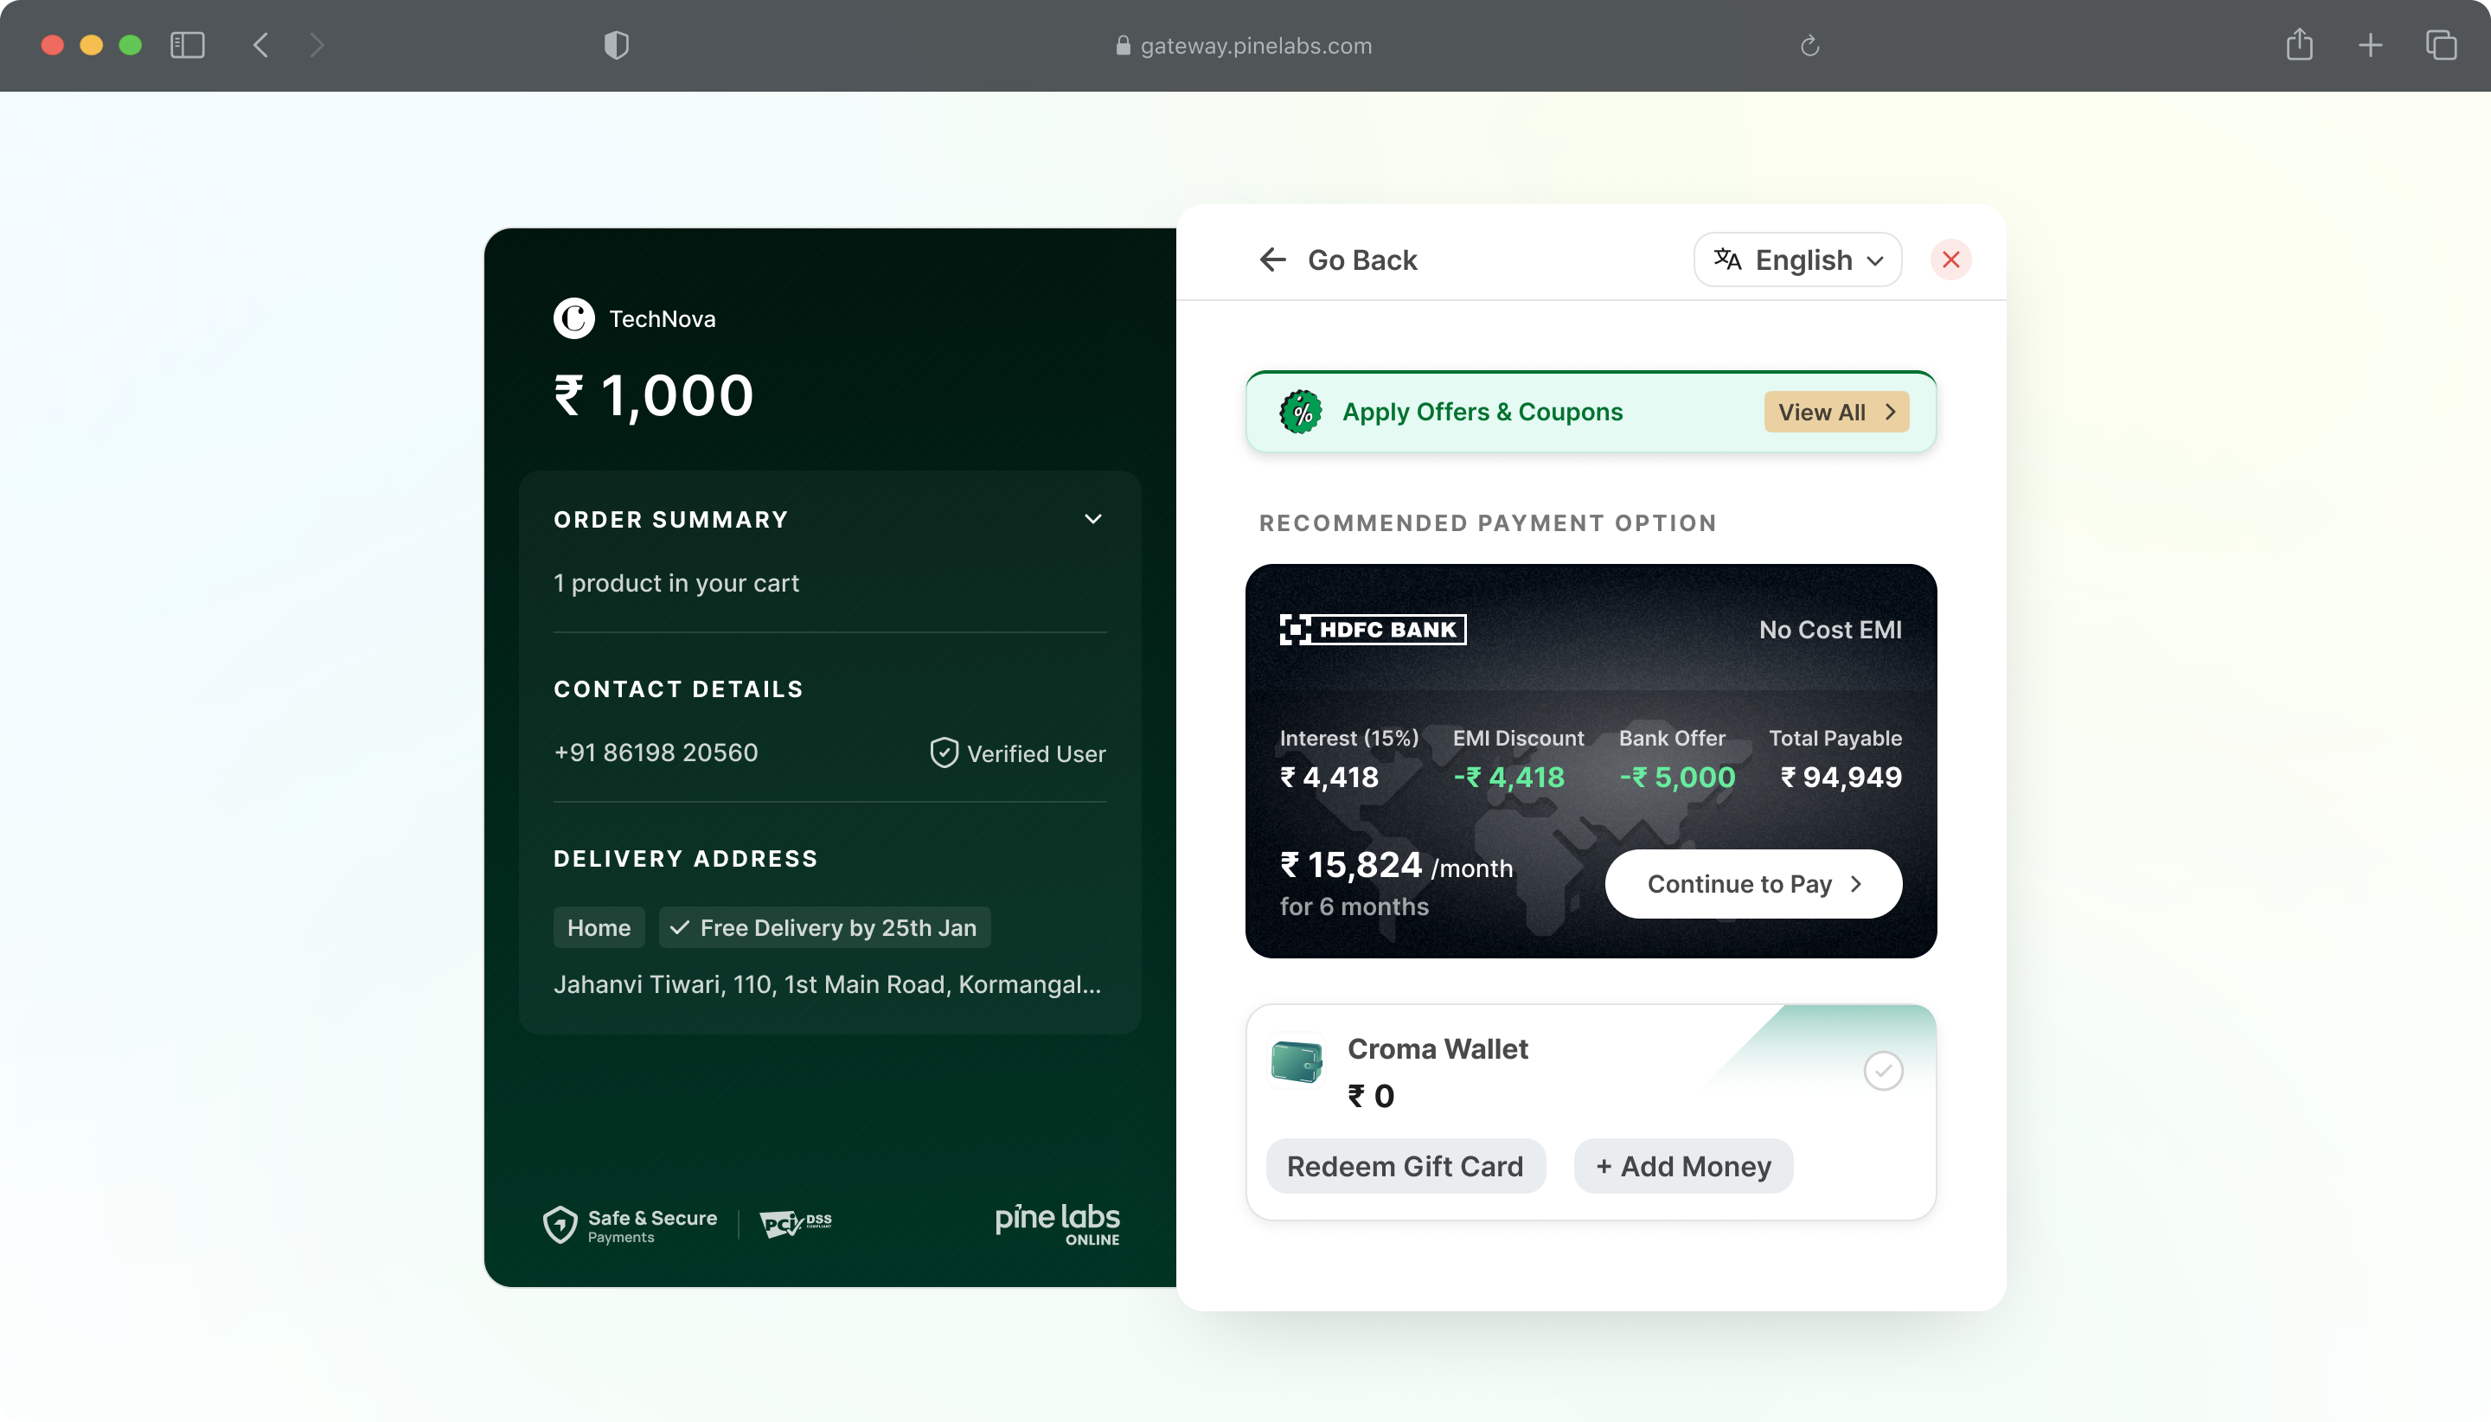Image resolution: width=2491 pixels, height=1422 pixels.
Task: Click Redeem Gift Card button
Action: [1406, 1166]
